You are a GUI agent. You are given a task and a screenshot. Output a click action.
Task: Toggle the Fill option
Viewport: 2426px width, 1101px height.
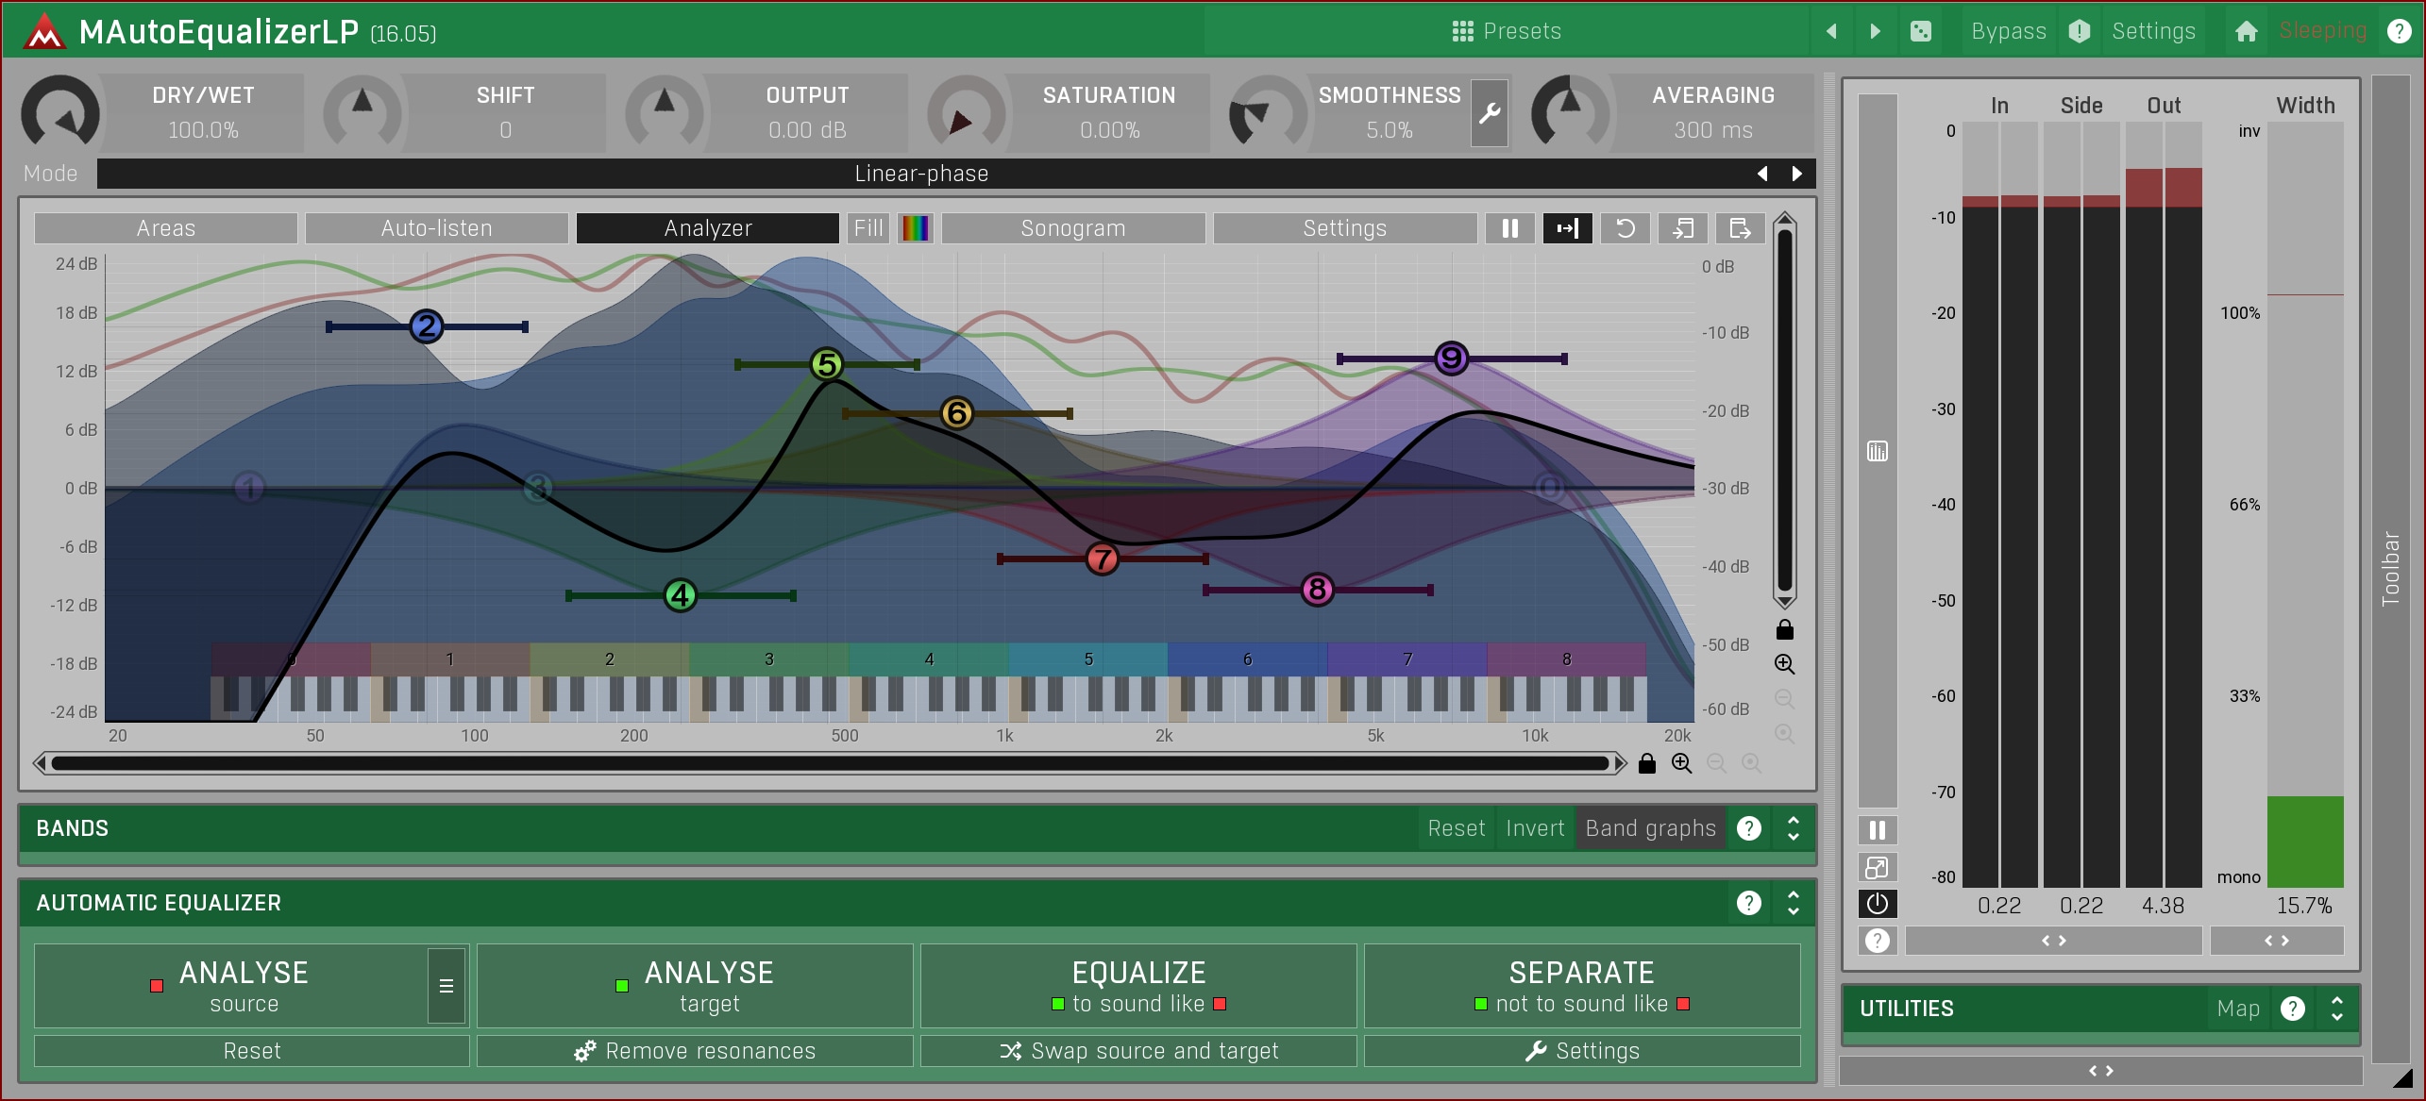pos(868,228)
